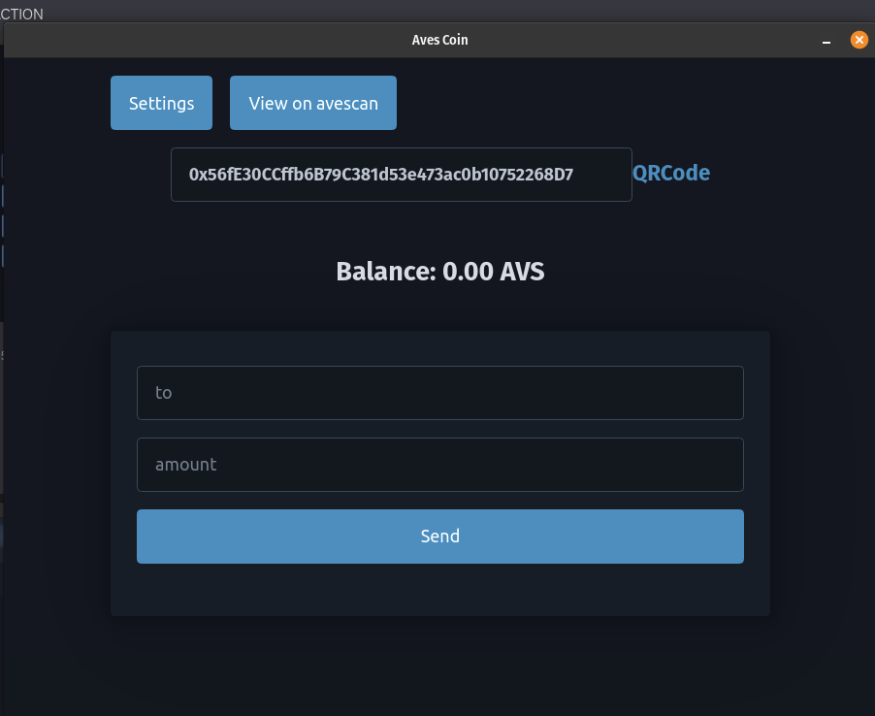Image resolution: width=875 pixels, height=716 pixels.
Task: Click the QRCode link beside the address
Action: [x=671, y=173]
